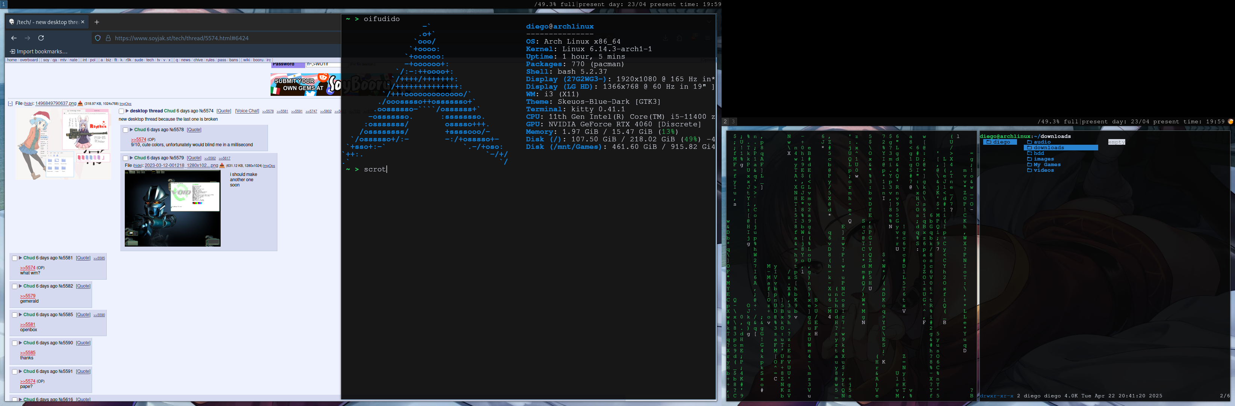
Task: Select the 'downloads' folder in ranger
Action: pyautogui.click(x=1061, y=148)
